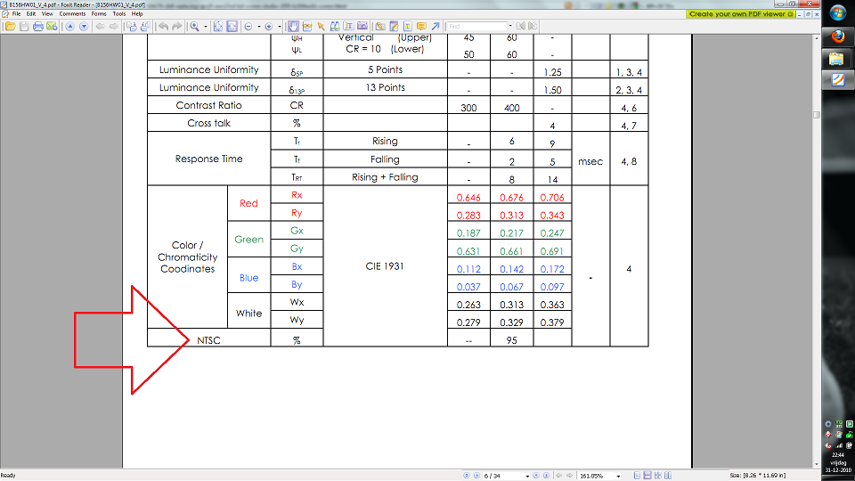Open a PDF with the folder icon
This screenshot has width=855, height=481.
pyautogui.click(x=11, y=26)
